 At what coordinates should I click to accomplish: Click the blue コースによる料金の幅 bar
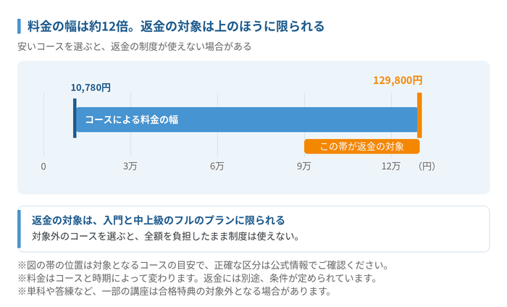point(247,119)
